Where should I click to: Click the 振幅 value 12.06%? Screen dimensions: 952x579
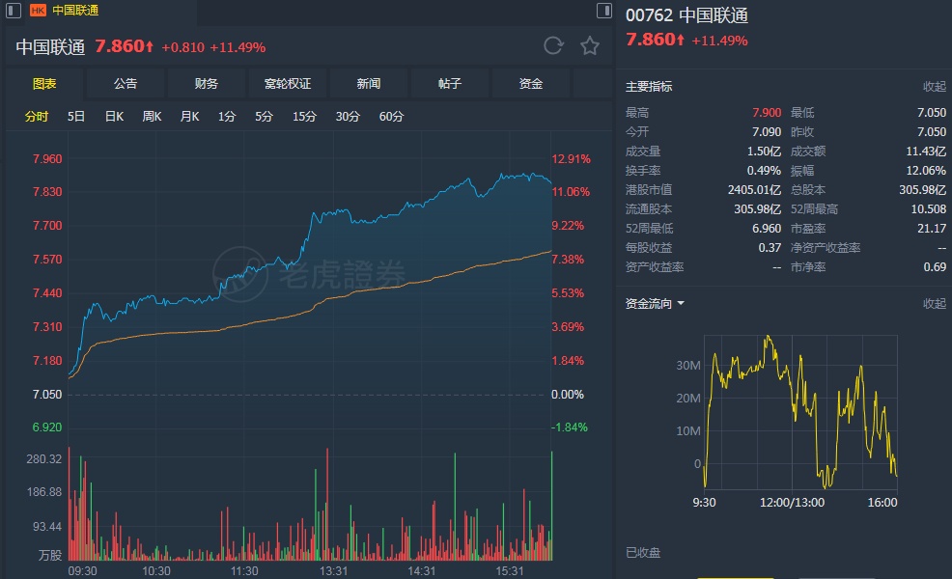926,171
